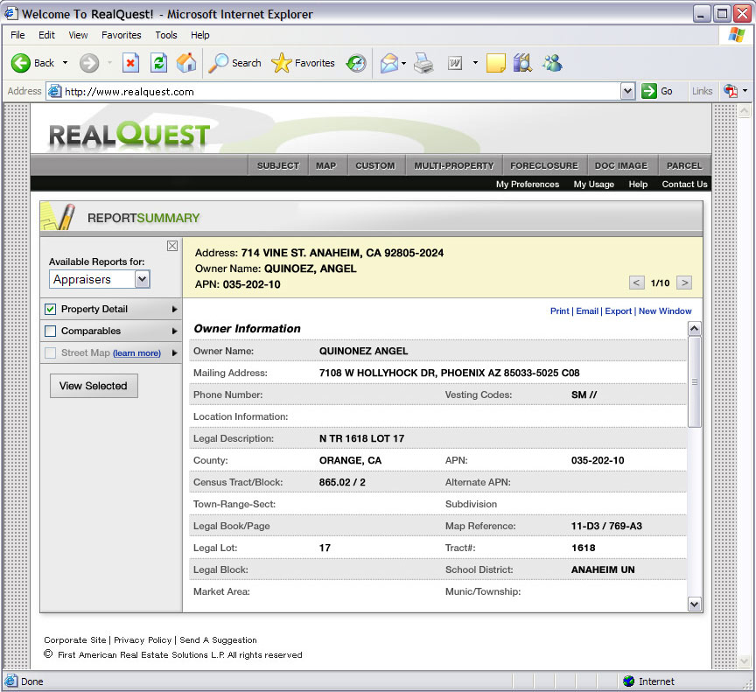Open the Privacy Policy footer link

coord(143,640)
